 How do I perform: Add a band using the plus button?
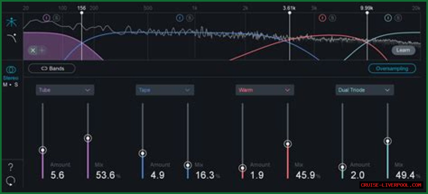42,50
